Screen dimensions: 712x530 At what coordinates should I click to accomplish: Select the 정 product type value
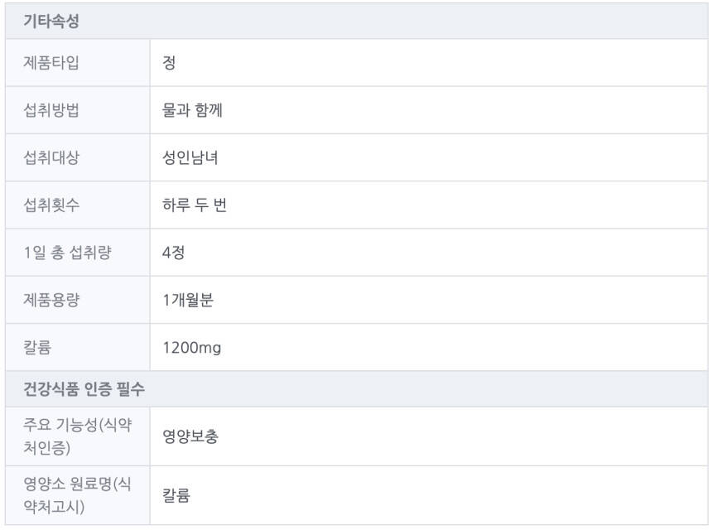tap(169, 63)
